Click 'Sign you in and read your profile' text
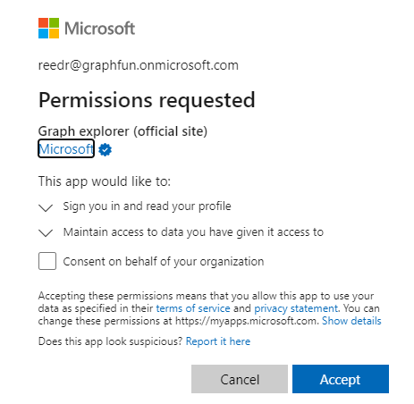The height and width of the screenshot is (404, 414). click(x=147, y=206)
